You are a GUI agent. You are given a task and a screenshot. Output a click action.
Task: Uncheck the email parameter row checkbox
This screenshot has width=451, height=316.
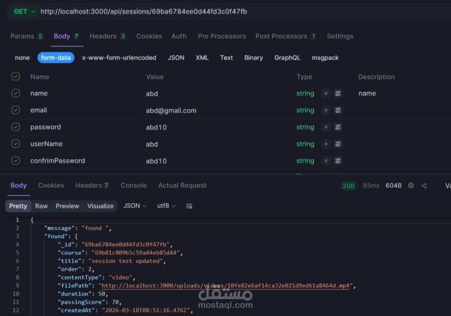click(15, 110)
